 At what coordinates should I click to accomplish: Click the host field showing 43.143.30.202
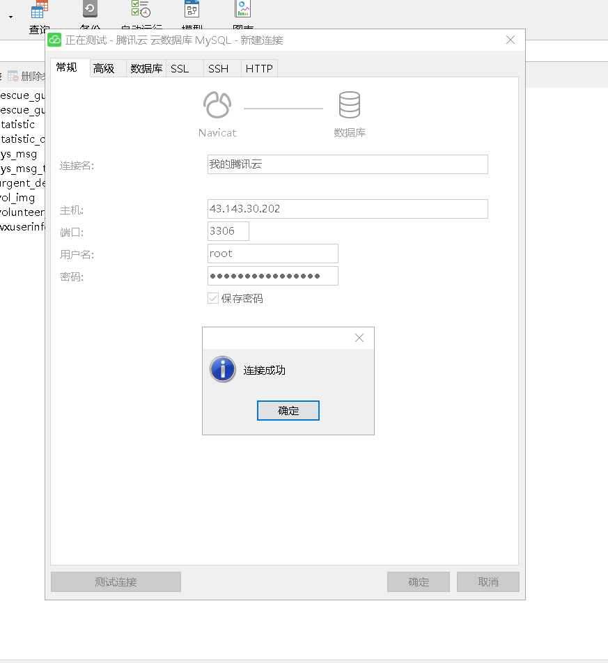tap(348, 209)
